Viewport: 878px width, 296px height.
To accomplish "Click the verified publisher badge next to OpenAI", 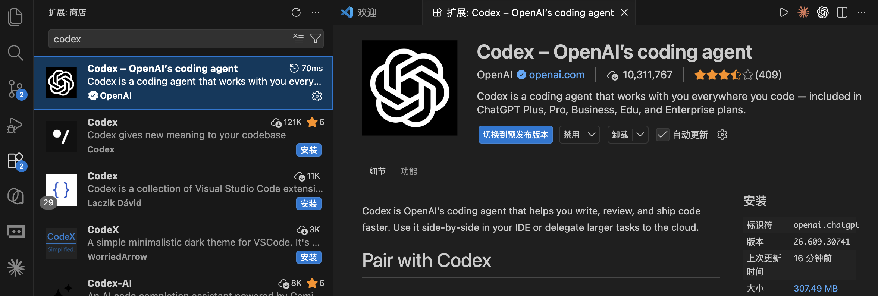I will tap(521, 75).
